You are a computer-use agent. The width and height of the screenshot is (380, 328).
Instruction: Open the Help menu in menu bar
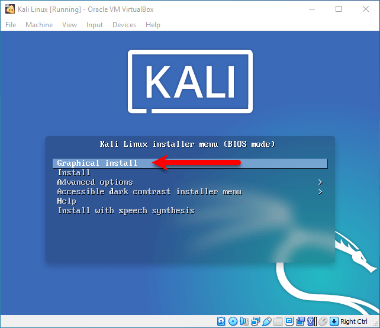tap(153, 25)
